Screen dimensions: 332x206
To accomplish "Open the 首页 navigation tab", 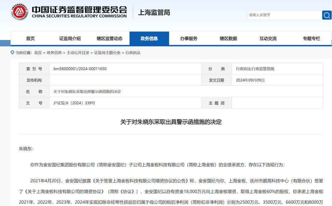I will 30,38.
